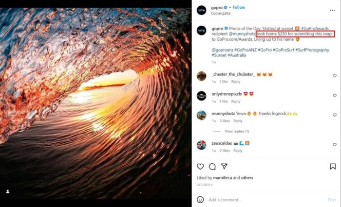Open zeuscaldas profile picture
Screen dimensions: 341x207
(x=201, y=145)
